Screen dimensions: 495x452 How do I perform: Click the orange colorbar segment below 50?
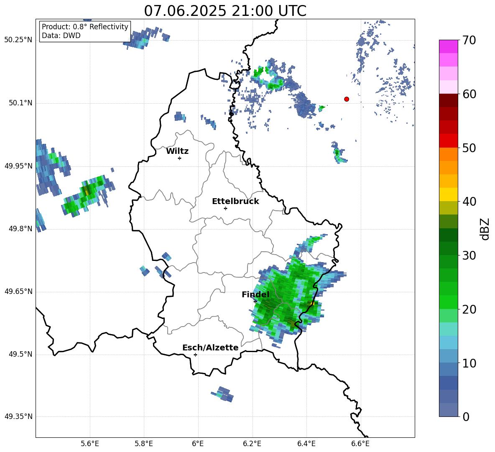[449, 154]
